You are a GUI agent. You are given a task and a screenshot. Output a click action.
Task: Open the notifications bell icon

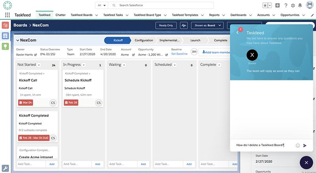tap(300, 6)
